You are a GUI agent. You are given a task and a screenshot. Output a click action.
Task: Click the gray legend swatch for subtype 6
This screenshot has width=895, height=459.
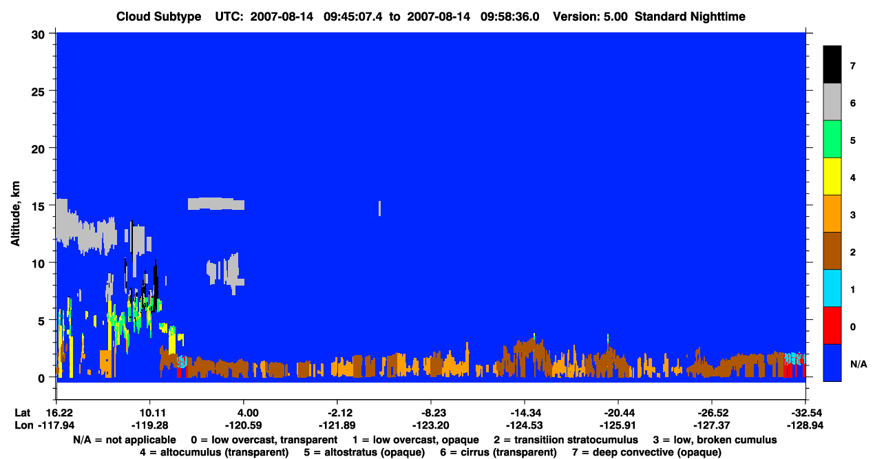832,103
